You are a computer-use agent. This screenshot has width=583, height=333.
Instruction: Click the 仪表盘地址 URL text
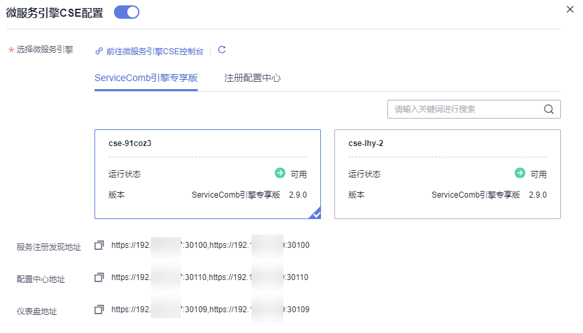coord(210,309)
